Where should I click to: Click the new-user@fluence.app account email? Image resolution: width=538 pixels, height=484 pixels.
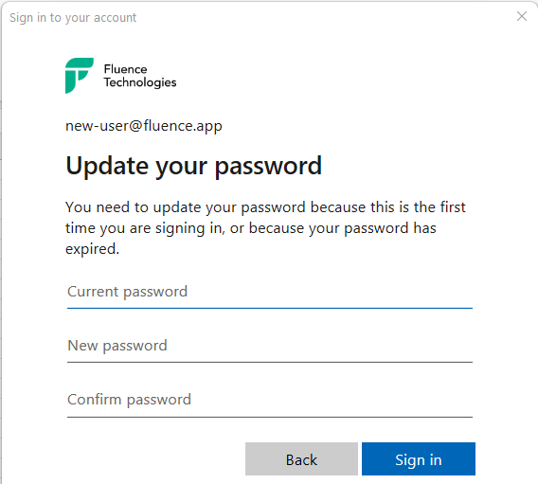[144, 126]
